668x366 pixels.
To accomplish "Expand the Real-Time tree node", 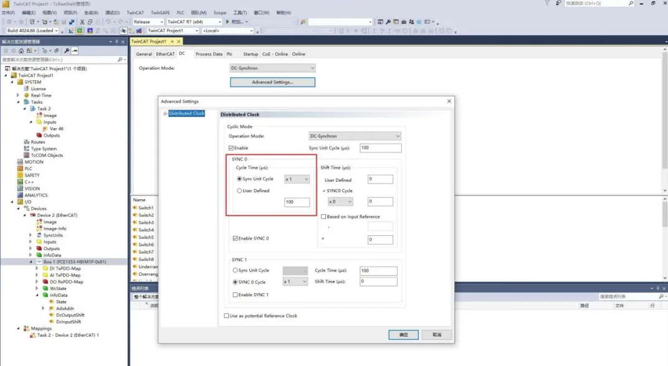I will click(x=18, y=95).
